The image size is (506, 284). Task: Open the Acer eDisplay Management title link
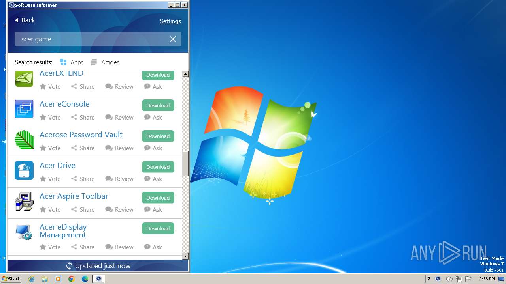[63, 231]
